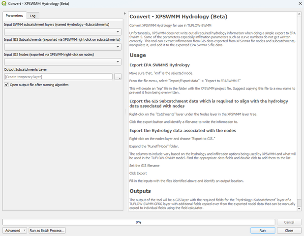Switch to the Parameters tab
Viewport: 304px width, 236px height.
coord(14,16)
